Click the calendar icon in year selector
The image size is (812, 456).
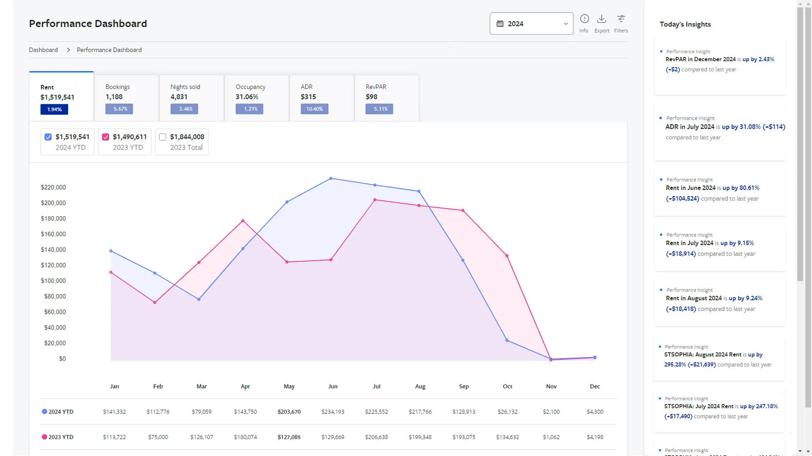pos(500,24)
